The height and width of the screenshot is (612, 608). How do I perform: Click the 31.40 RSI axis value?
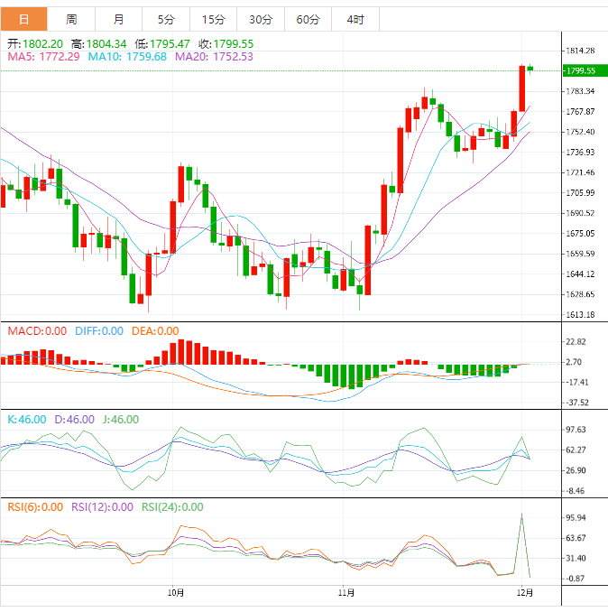click(576, 558)
